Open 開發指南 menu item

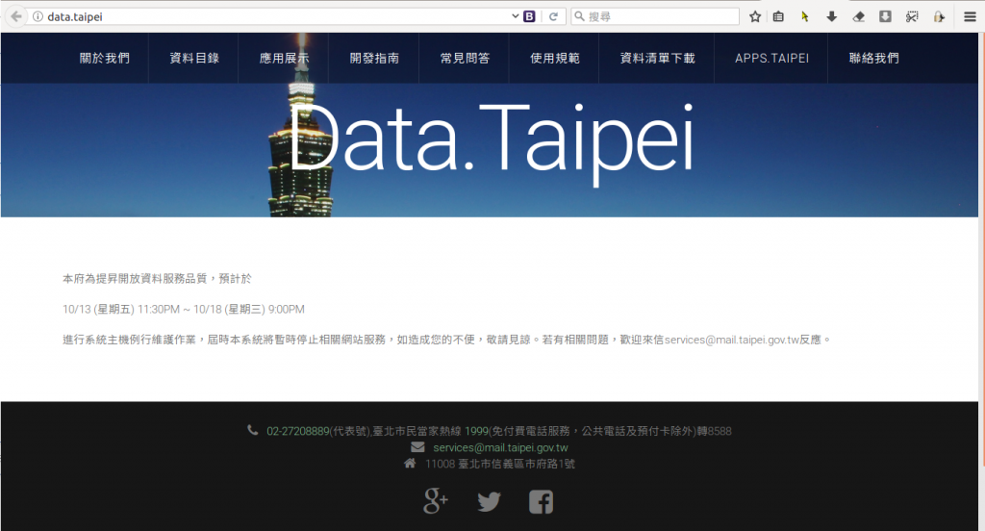(x=374, y=58)
